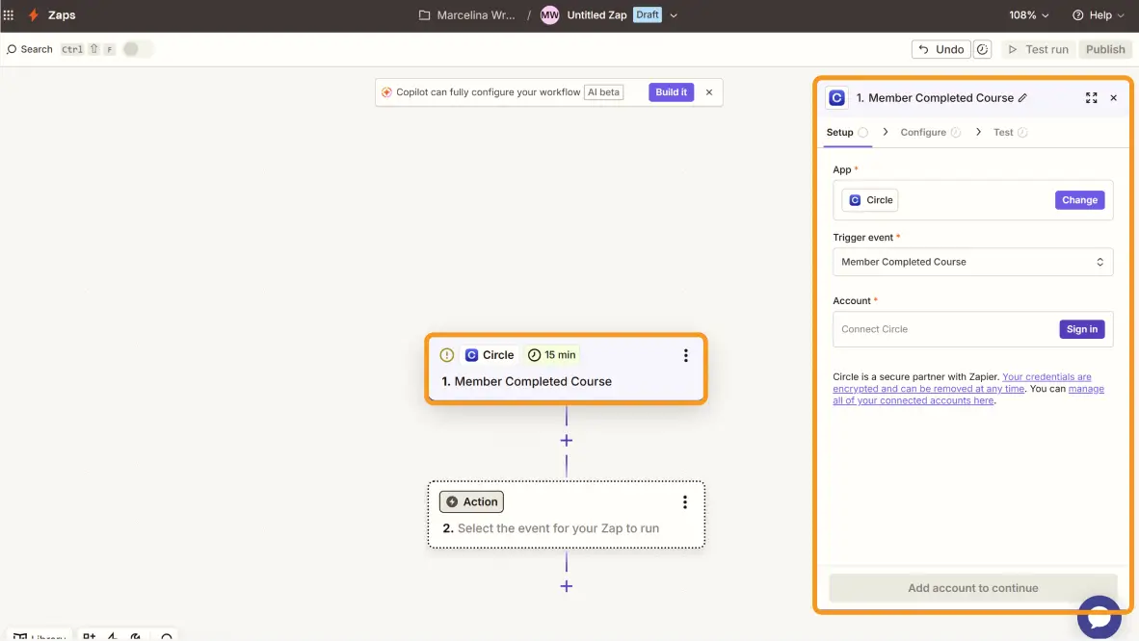
Task: Click the Circle icon in panel header
Action: tap(836, 98)
